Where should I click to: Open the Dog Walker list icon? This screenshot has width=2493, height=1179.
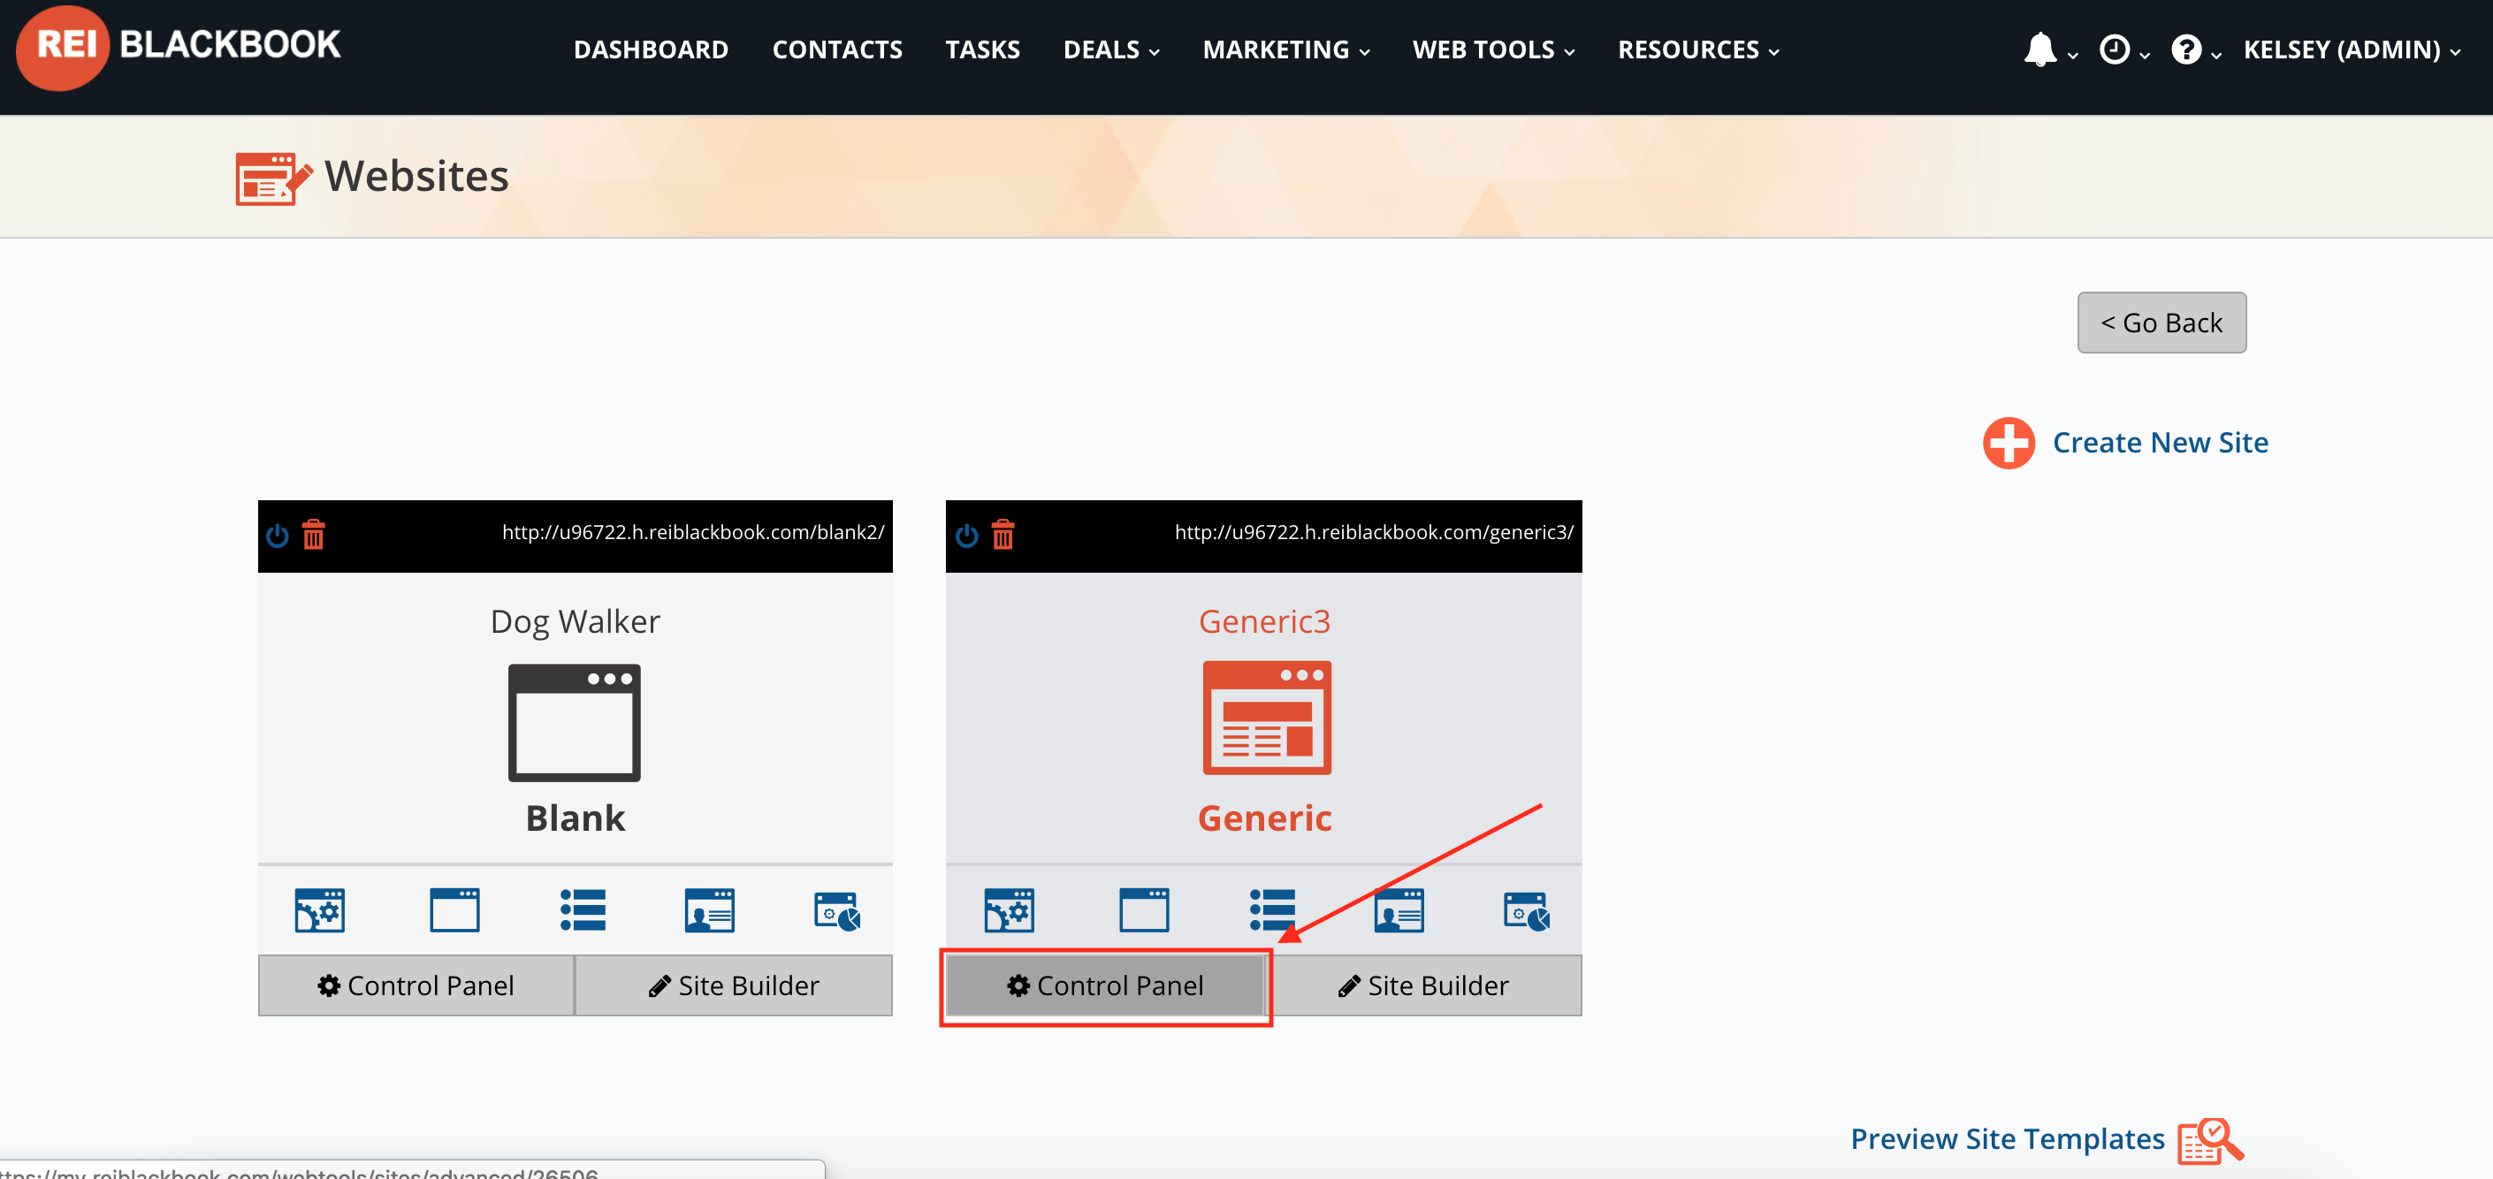pyautogui.click(x=583, y=910)
